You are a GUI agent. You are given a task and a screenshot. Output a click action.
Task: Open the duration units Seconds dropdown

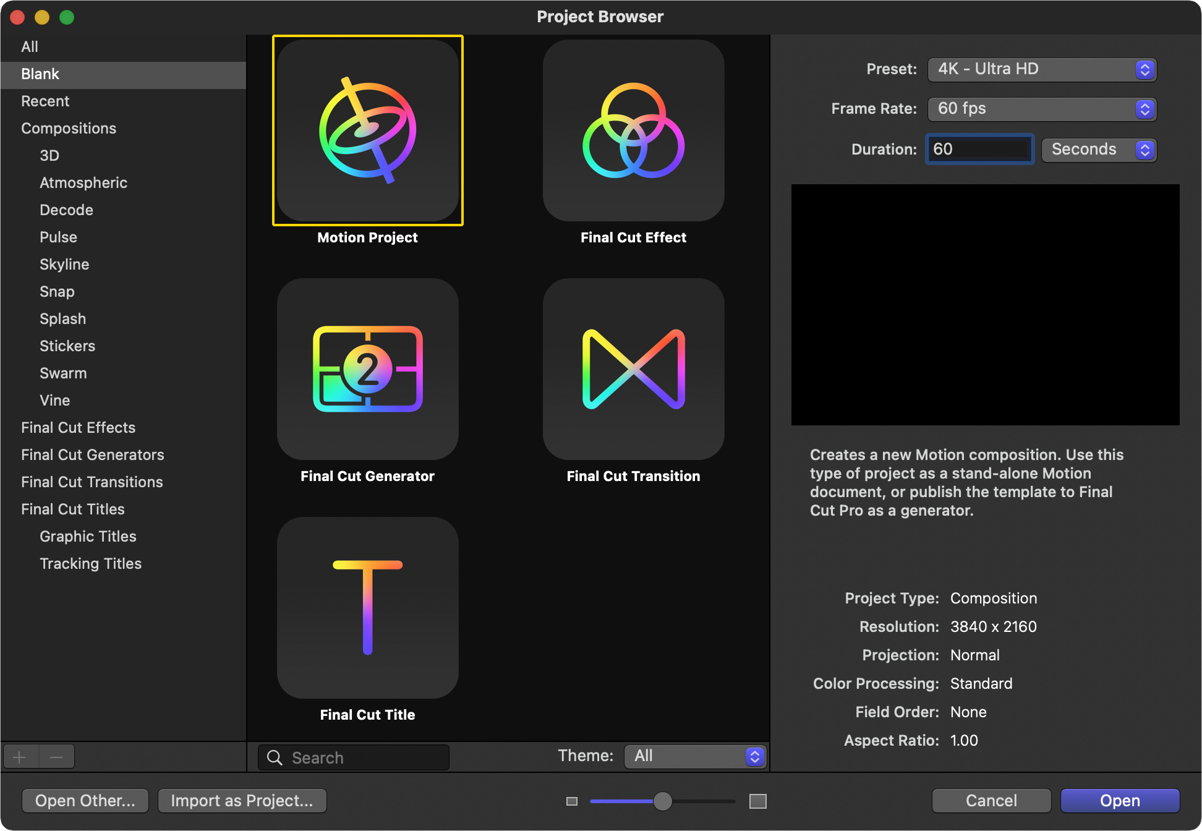pyautogui.click(x=1099, y=150)
